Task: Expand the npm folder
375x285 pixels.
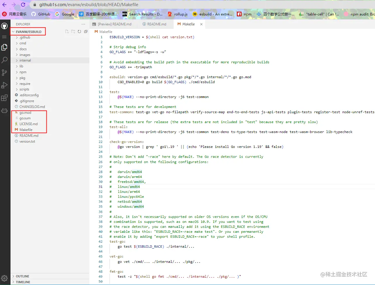Action: tap(23, 72)
